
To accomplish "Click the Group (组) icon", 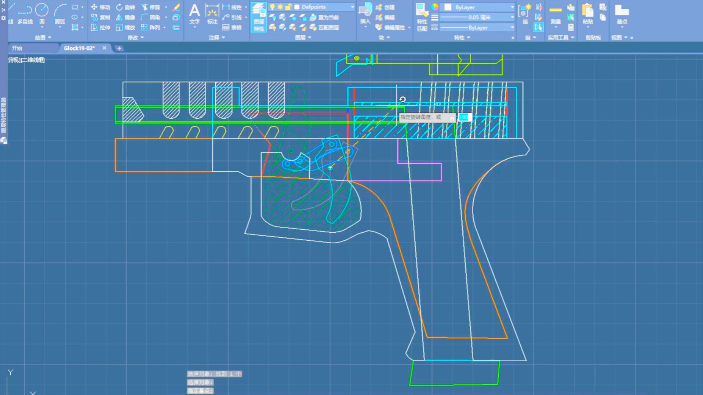I will point(525,15).
